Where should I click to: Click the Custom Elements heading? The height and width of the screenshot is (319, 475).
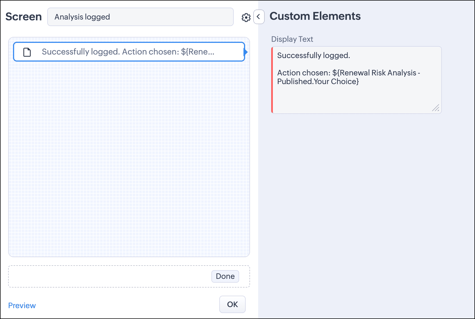pos(315,16)
